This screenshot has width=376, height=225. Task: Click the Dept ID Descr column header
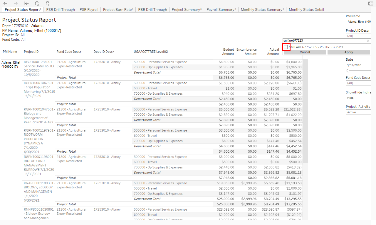pos(104,52)
